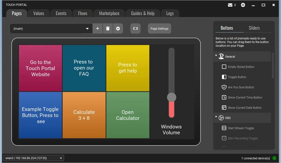This screenshot has width=281, height=163.
Task: Open the mail notifications envelope icon
Action: coord(230,5)
